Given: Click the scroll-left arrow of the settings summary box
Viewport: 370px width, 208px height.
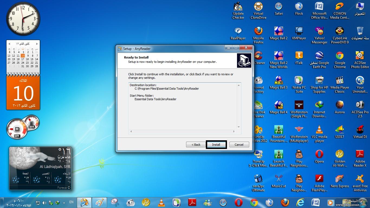Looking at the screenshot, I should pos(131,131).
